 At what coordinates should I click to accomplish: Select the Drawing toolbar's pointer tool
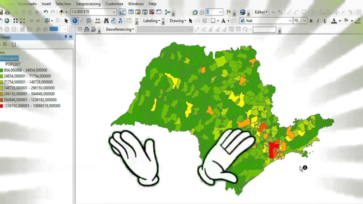click(x=191, y=21)
